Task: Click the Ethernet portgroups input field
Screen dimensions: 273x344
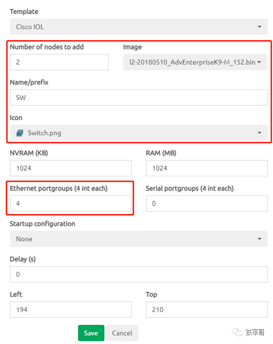Action: 71,204
